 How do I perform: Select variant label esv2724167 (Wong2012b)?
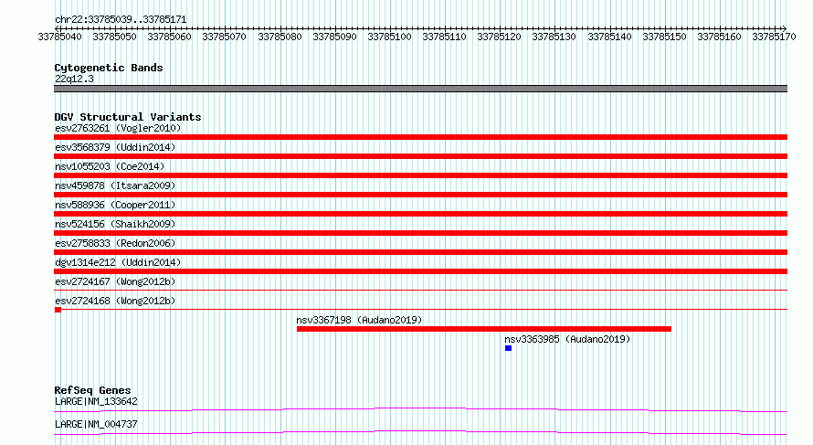coord(115,281)
